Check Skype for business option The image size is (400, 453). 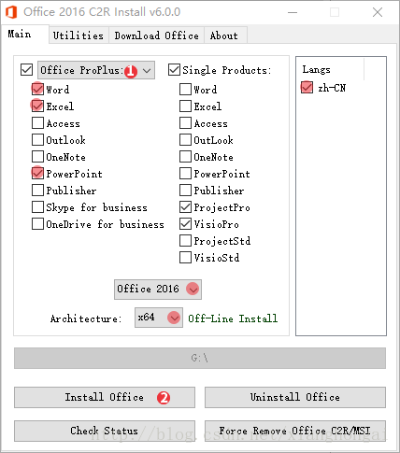click(x=37, y=207)
